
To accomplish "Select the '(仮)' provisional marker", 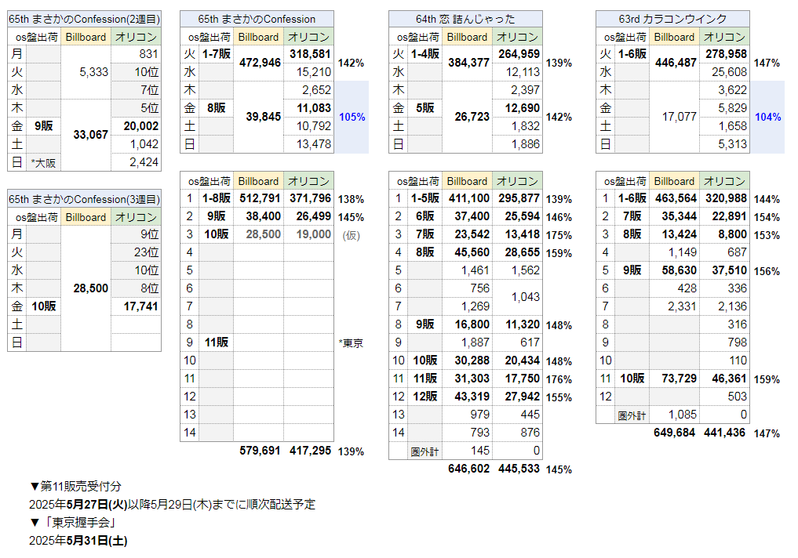I will 352,235.
